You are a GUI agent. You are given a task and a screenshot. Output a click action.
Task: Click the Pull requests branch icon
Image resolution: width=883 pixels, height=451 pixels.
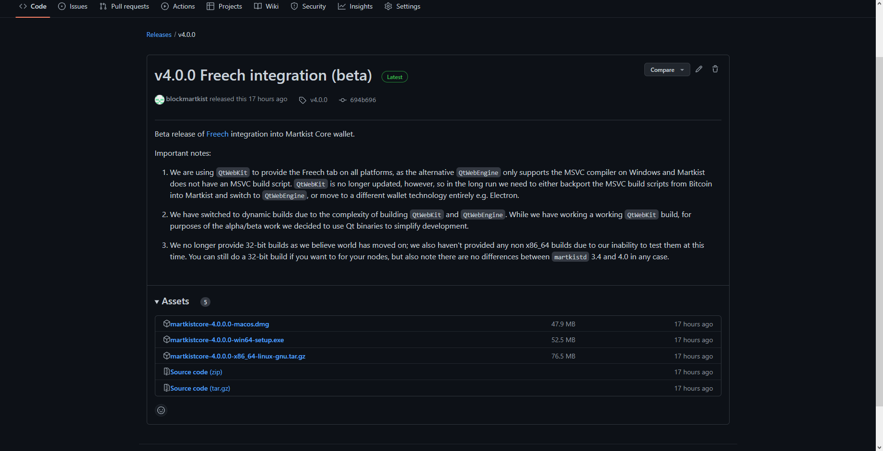pos(103,6)
